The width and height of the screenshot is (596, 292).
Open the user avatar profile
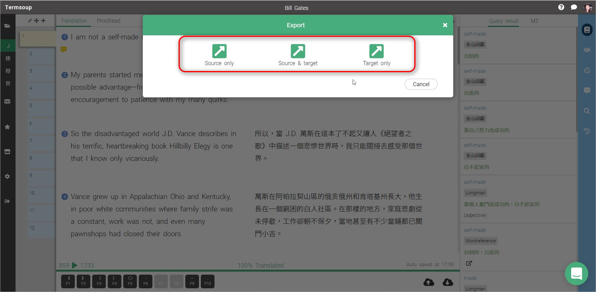tap(587, 7)
